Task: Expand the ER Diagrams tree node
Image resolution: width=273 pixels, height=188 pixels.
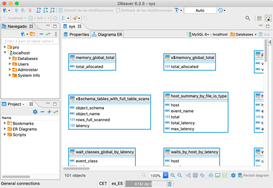Action: pyautogui.click(x=5, y=129)
